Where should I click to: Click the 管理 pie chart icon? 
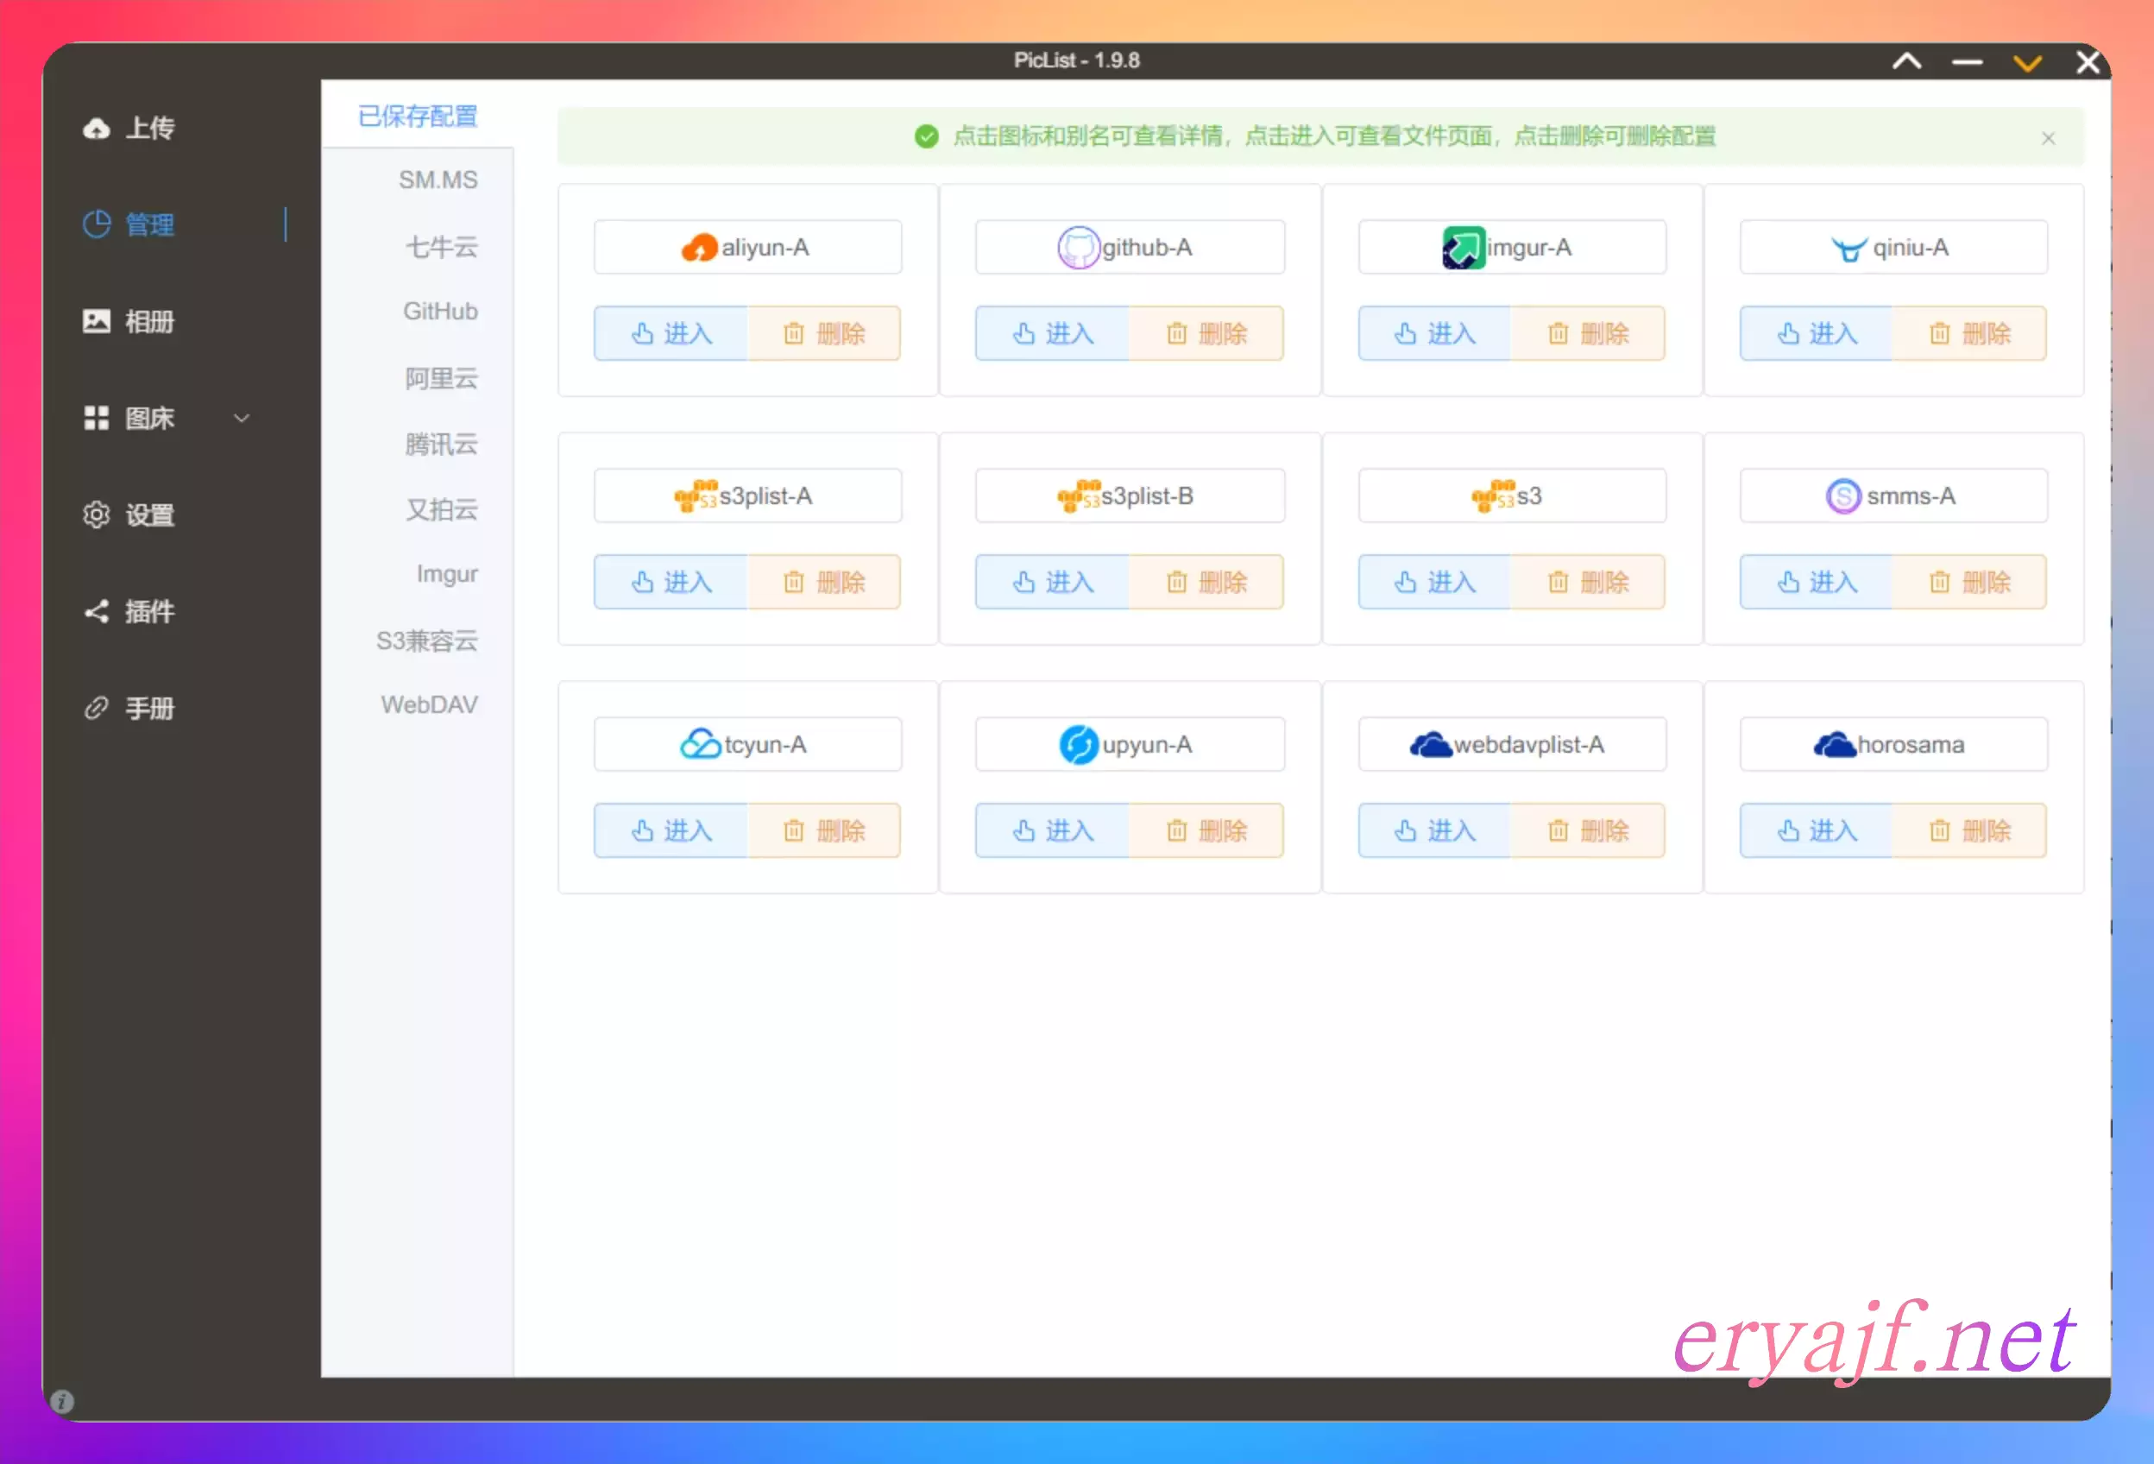coord(97,224)
